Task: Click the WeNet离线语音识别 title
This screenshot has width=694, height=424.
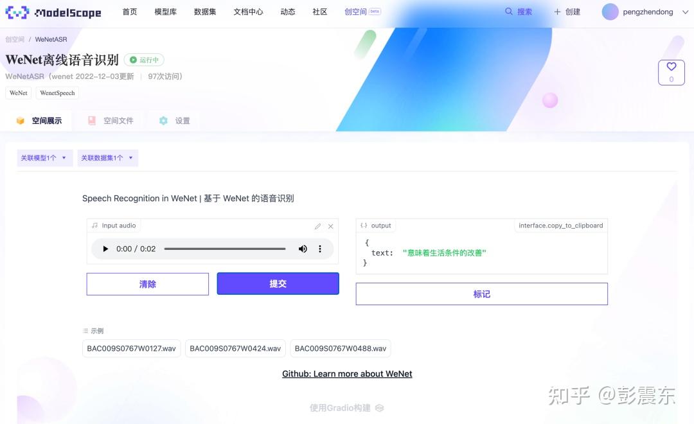Action: 62,60
